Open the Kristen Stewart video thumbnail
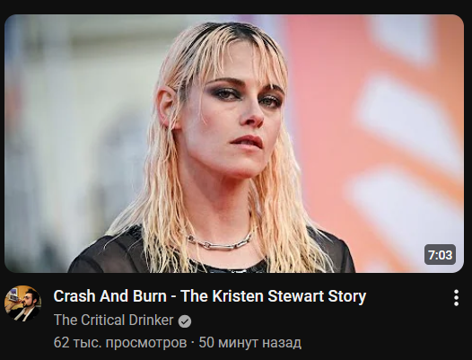 (x=234, y=144)
